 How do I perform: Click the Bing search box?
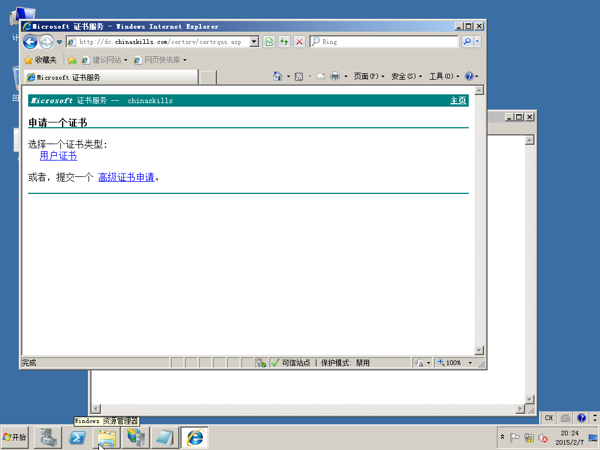[x=384, y=42]
